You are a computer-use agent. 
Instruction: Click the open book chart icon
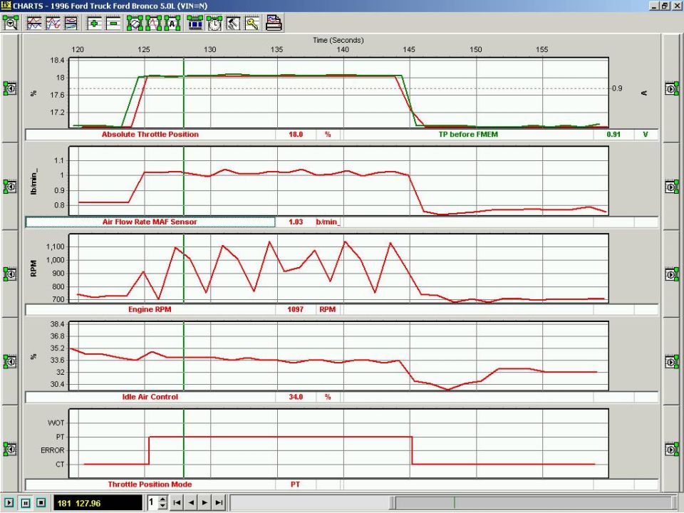tap(135, 23)
